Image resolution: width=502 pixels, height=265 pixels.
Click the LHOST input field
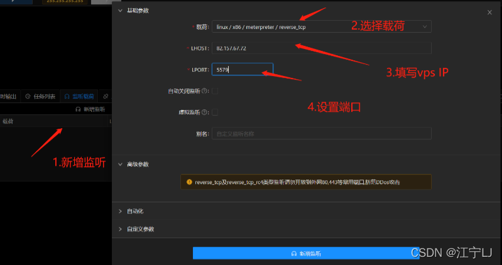tap(322, 48)
